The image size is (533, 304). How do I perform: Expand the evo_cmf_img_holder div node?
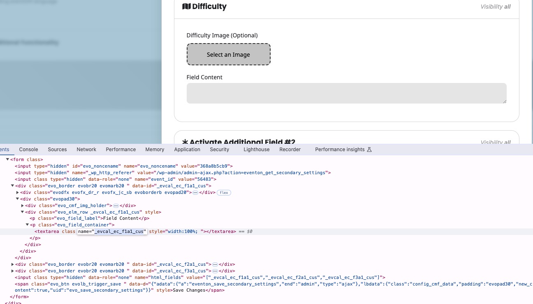click(x=22, y=205)
